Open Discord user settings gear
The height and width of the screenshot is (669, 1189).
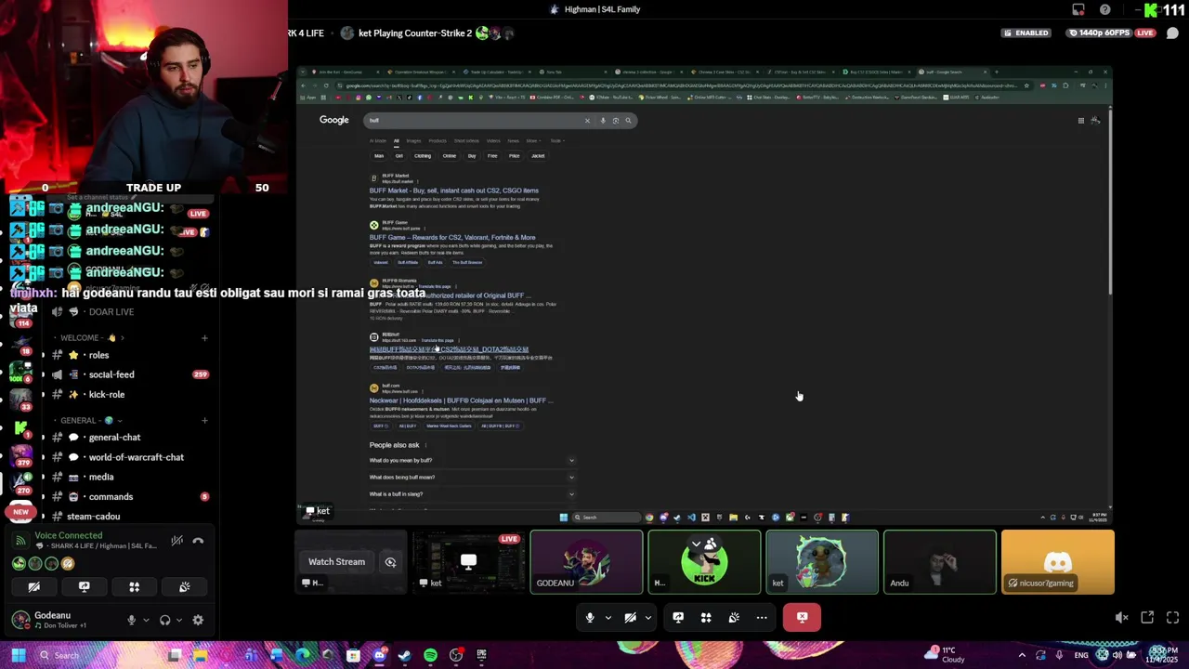[x=198, y=620]
